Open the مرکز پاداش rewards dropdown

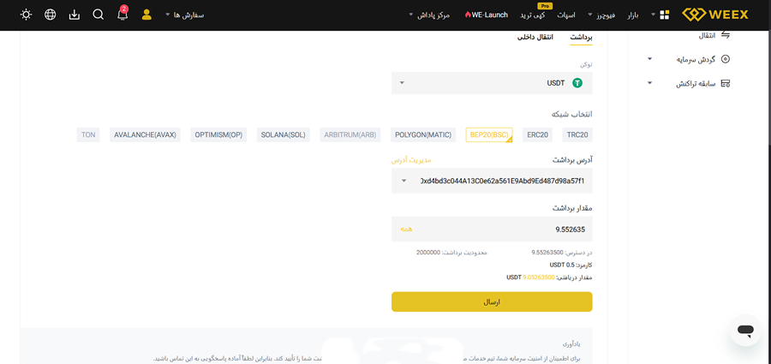(x=429, y=15)
